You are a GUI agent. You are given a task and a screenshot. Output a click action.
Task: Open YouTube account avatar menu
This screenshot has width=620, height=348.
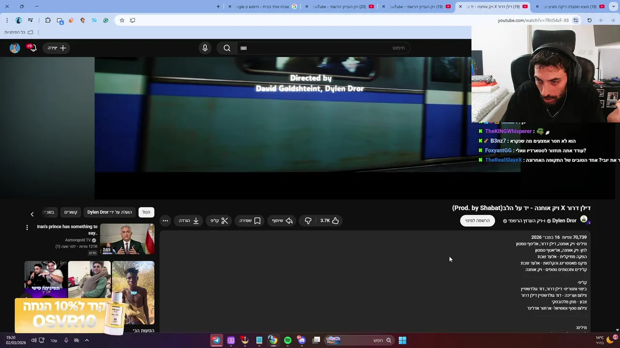coord(15,48)
